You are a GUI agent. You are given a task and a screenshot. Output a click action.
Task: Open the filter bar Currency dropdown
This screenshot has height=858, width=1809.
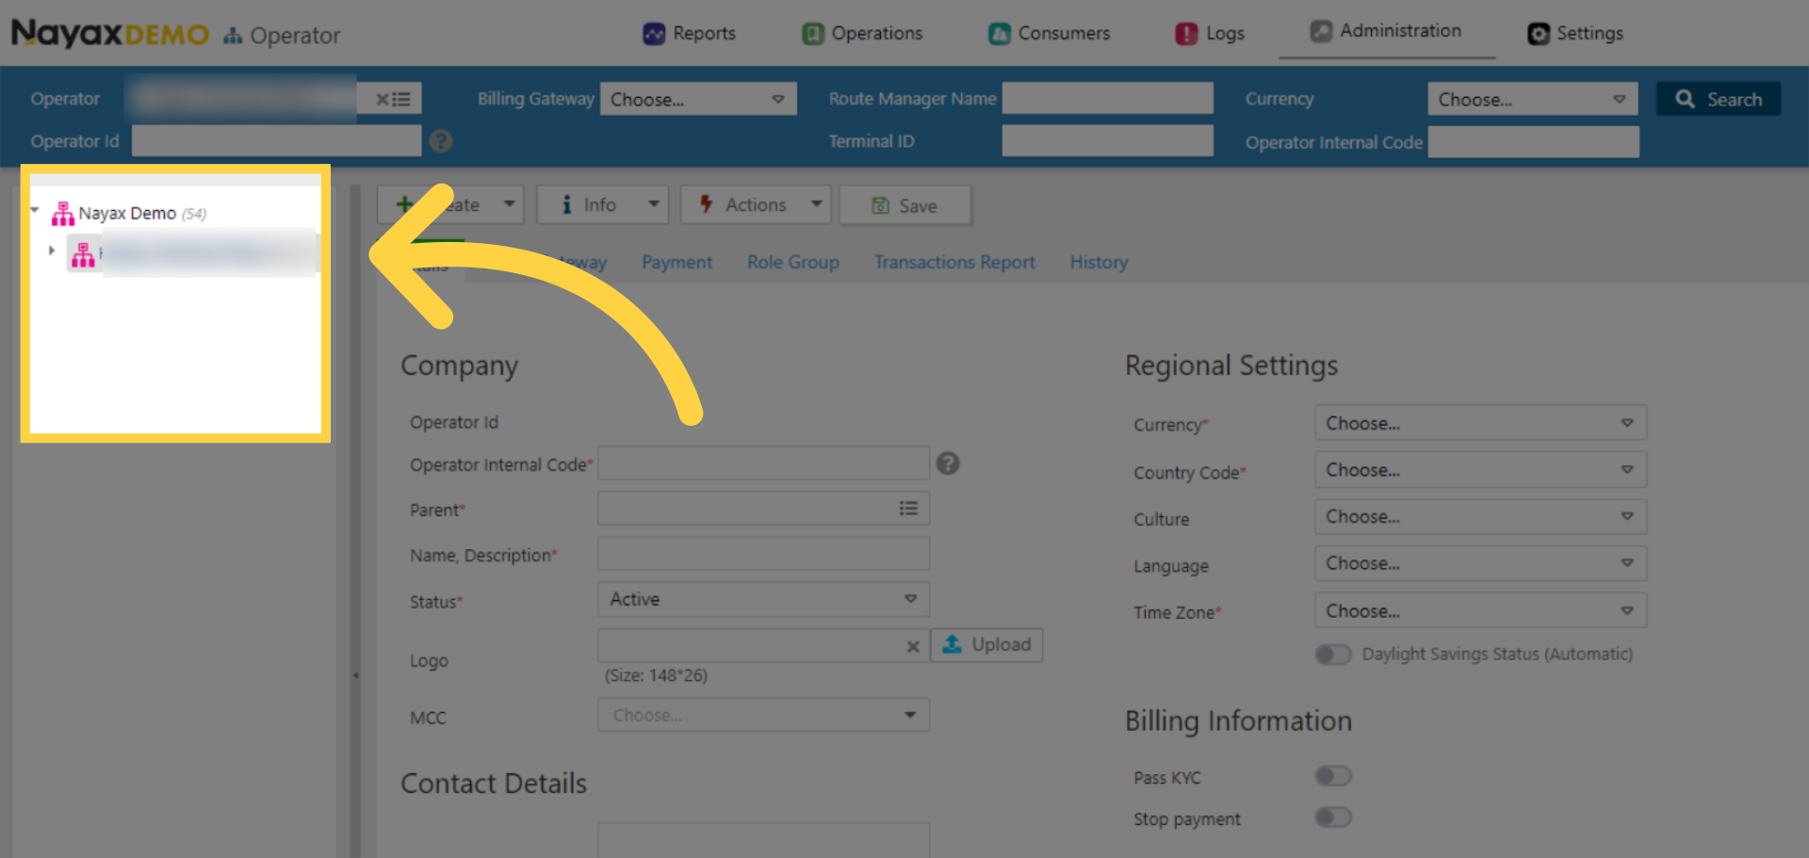click(x=1533, y=99)
